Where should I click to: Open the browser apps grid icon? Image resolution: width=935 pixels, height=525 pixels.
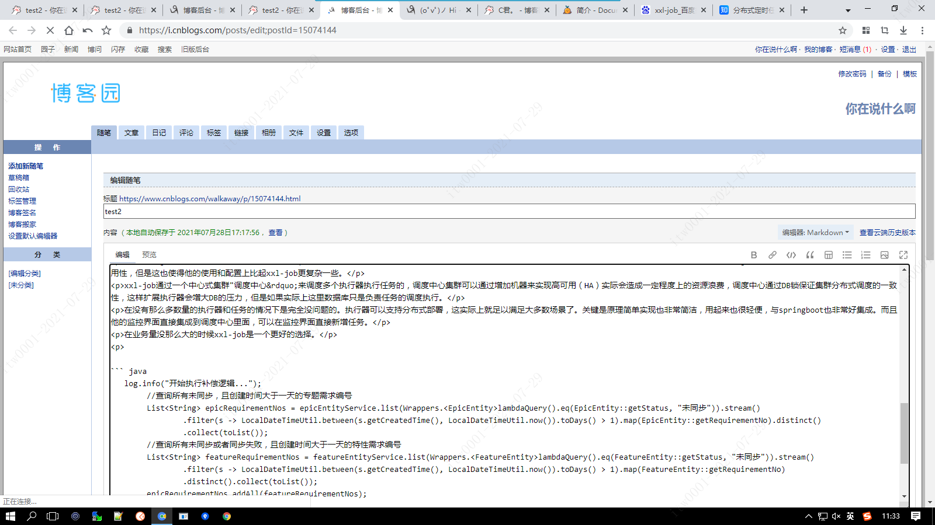[866, 30]
